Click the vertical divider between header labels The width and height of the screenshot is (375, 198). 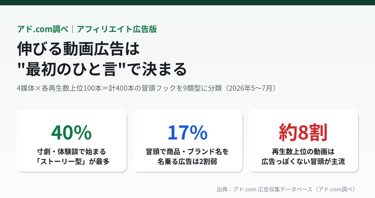pyautogui.click(x=73, y=29)
